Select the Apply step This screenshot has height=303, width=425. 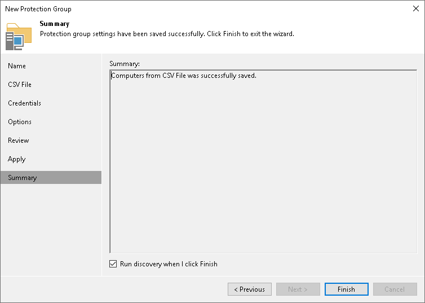[16, 159]
